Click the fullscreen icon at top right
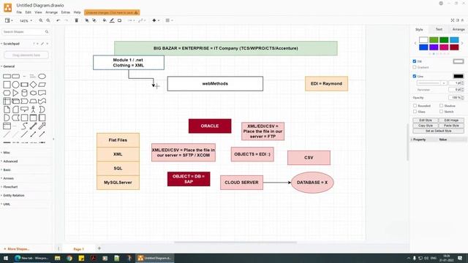The height and width of the screenshot is (263, 468). pos(453,20)
